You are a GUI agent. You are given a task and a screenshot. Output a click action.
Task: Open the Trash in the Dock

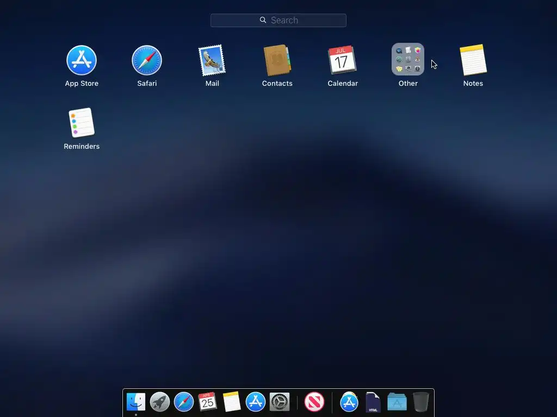coord(421,402)
